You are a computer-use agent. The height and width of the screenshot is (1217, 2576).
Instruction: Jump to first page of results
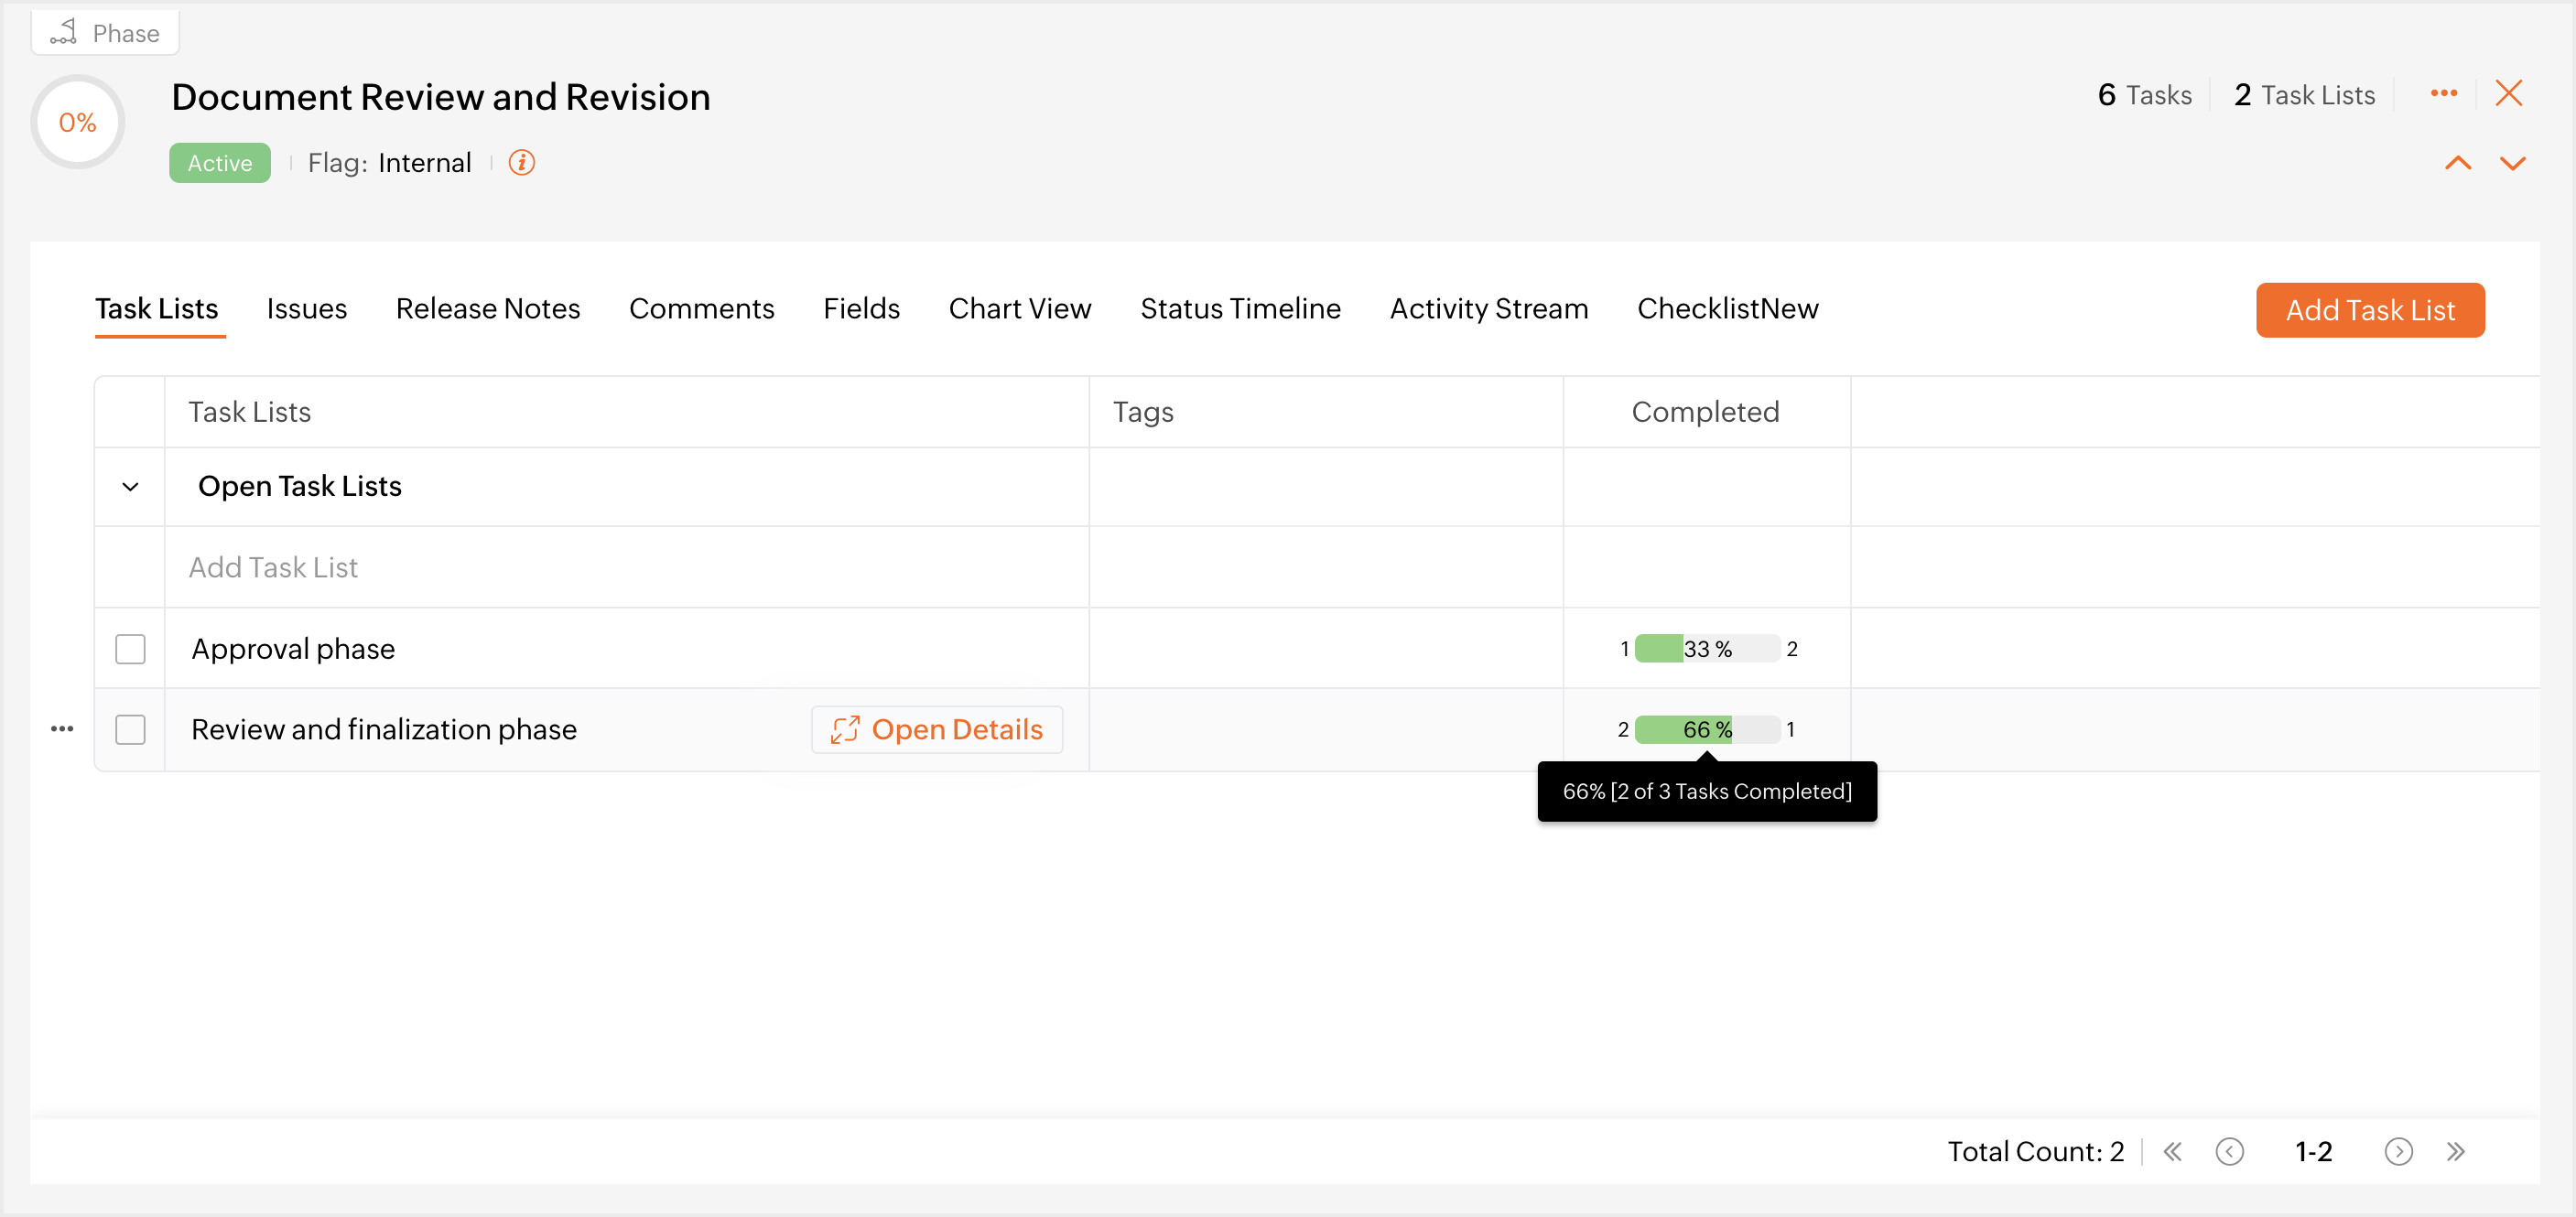2172,1152
